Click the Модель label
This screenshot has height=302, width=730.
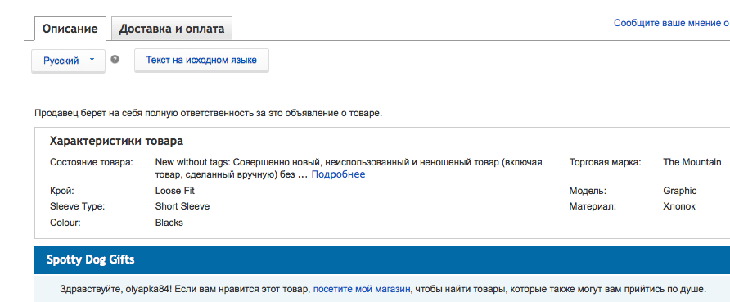(x=588, y=191)
